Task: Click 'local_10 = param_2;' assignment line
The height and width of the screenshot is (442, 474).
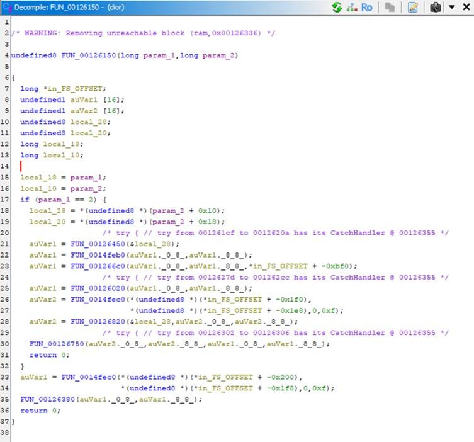Action: coord(63,189)
